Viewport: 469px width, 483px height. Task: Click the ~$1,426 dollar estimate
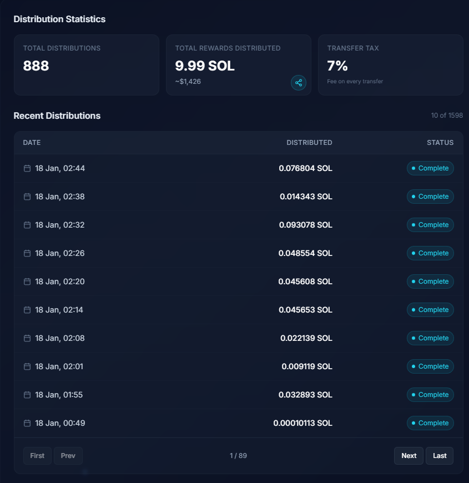188,82
